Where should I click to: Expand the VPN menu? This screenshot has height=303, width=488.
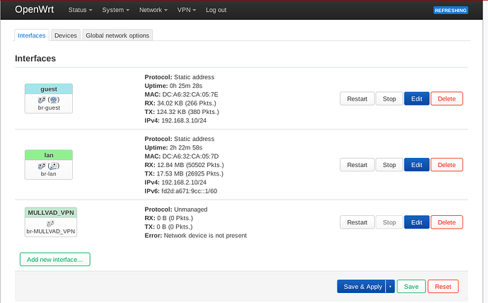(187, 10)
